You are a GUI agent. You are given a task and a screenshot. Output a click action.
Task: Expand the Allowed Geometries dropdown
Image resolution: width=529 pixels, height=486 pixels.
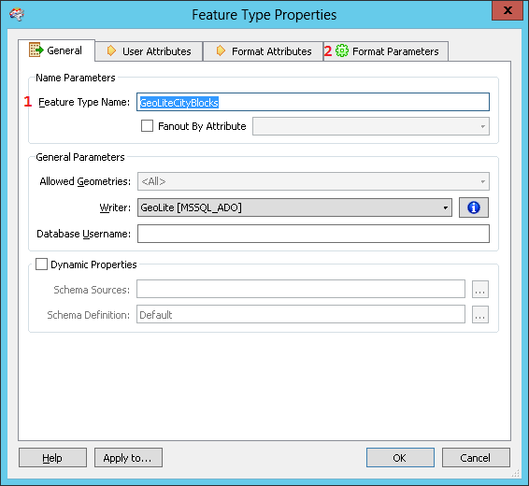(313, 181)
